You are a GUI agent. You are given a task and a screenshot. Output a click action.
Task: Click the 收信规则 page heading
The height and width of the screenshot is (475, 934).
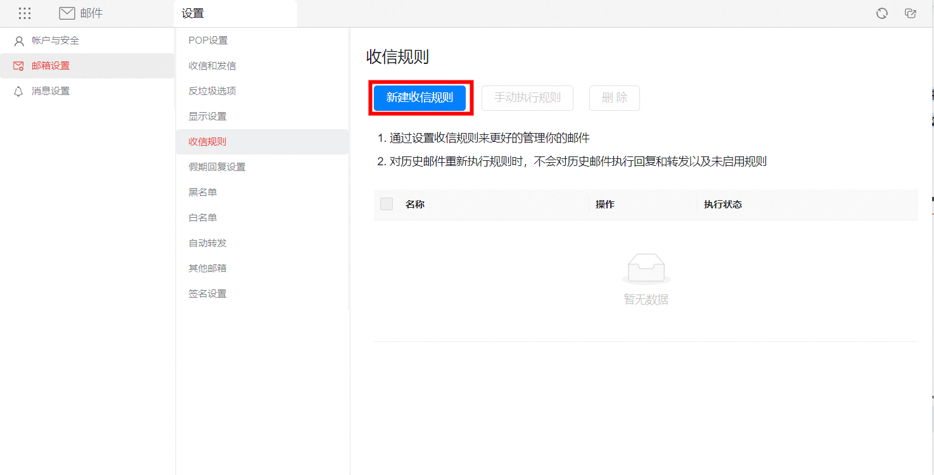(x=397, y=57)
